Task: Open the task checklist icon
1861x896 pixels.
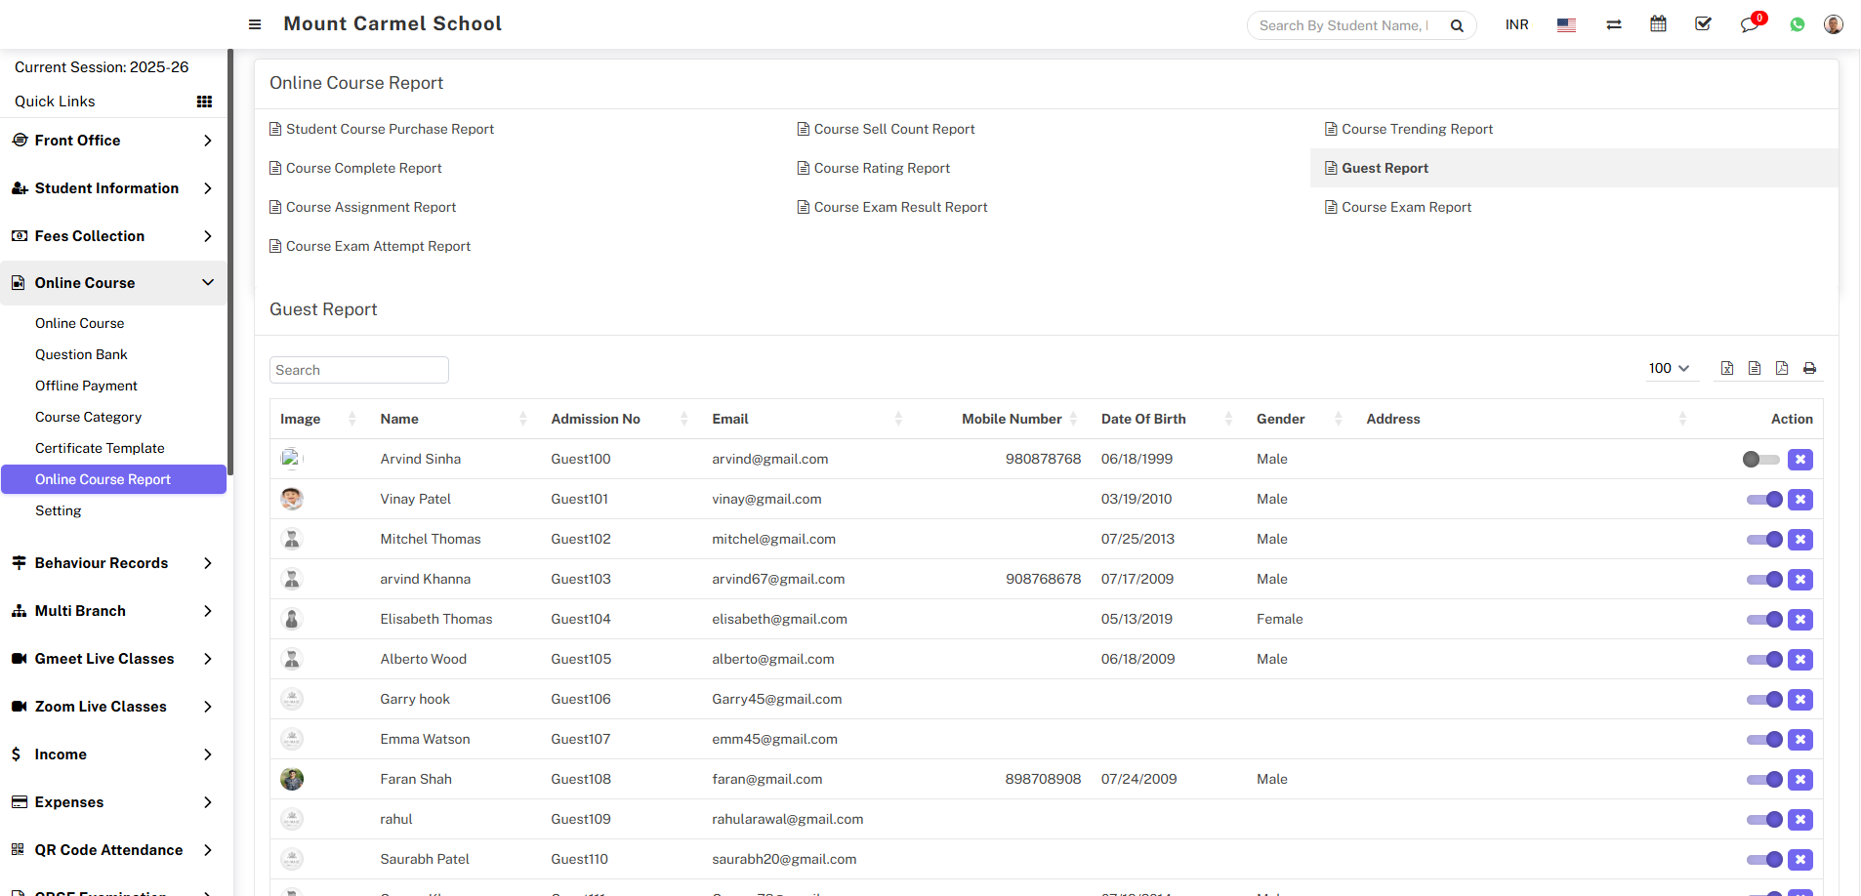Action: [x=1703, y=24]
